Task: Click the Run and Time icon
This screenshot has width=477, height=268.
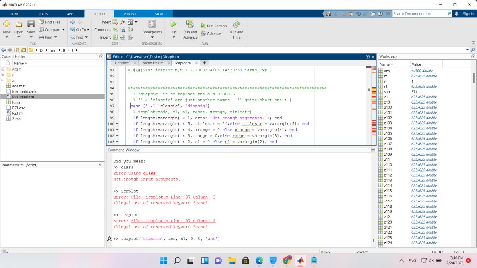Action: click(x=237, y=24)
